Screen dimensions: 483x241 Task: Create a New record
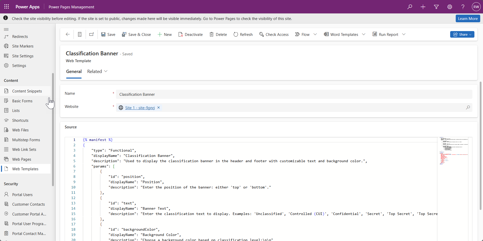click(x=165, y=34)
